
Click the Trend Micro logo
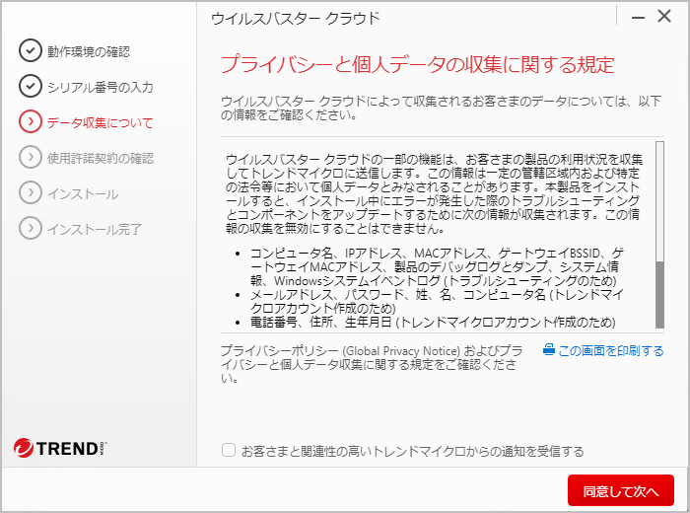pos(60,448)
